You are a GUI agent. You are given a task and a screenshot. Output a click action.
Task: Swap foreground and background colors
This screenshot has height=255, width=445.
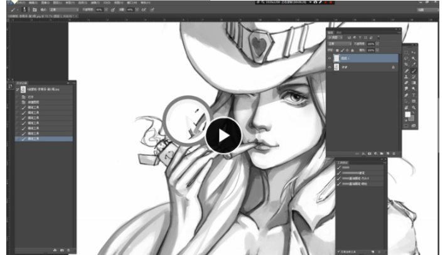point(413,112)
